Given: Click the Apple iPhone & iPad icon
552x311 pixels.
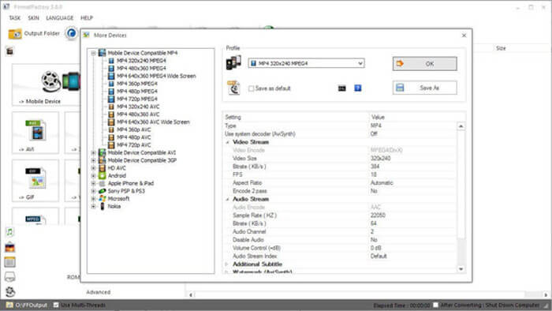Looking at the screenshot, I should pos(102,183).
